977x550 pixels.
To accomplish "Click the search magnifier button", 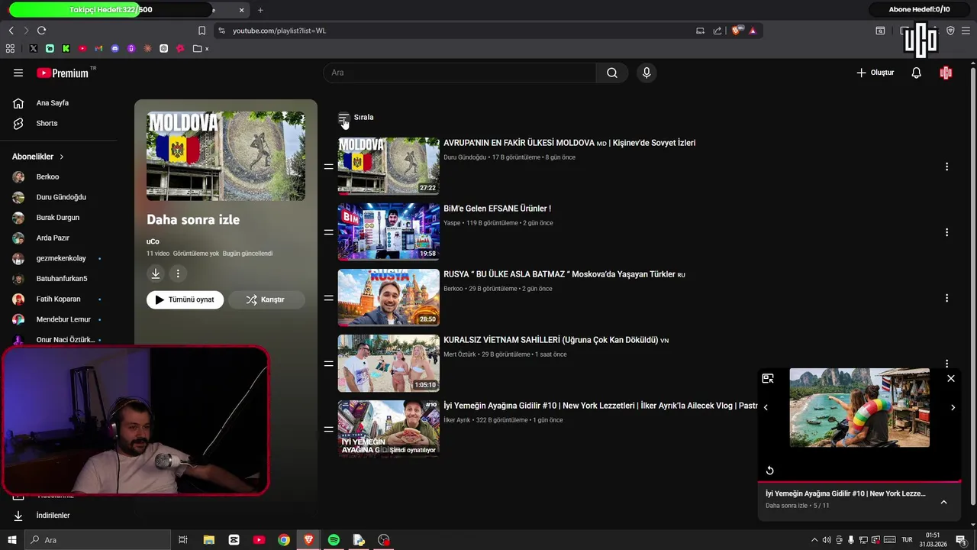I will (612, 73).
